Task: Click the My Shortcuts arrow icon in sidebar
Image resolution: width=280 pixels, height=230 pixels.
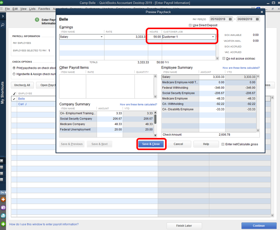Action: 2,161
